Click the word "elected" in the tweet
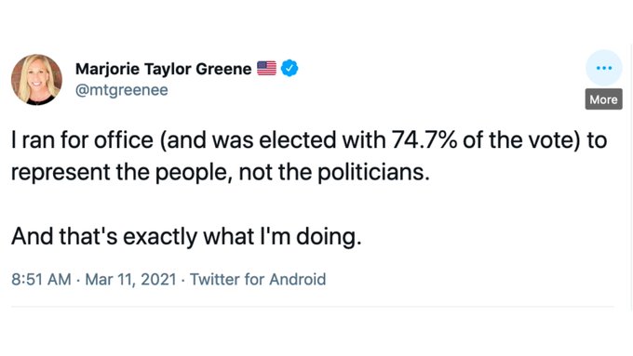 (297, 140)
